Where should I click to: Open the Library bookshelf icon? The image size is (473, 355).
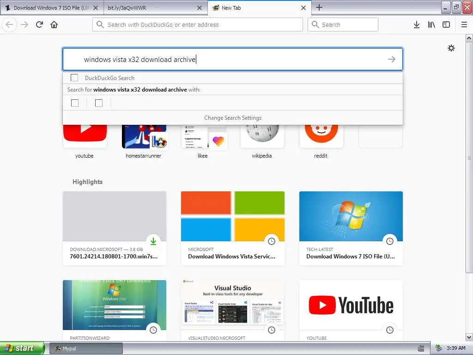(x=431, y=24)
